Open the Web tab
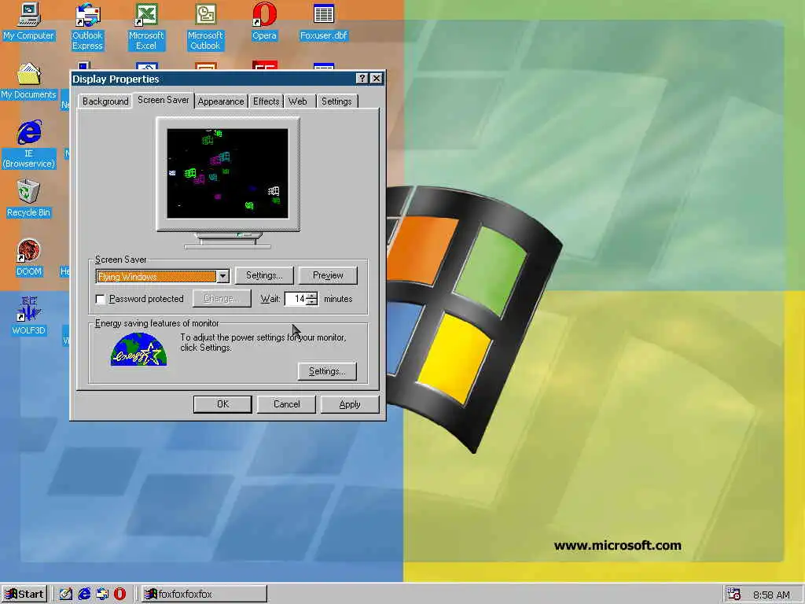 pyautogui.click(x=298, y=101)
